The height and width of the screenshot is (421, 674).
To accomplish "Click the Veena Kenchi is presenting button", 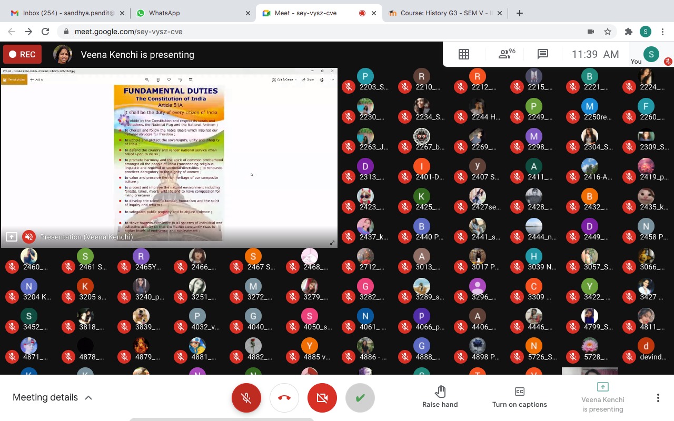I will click(x=602, y=398).
